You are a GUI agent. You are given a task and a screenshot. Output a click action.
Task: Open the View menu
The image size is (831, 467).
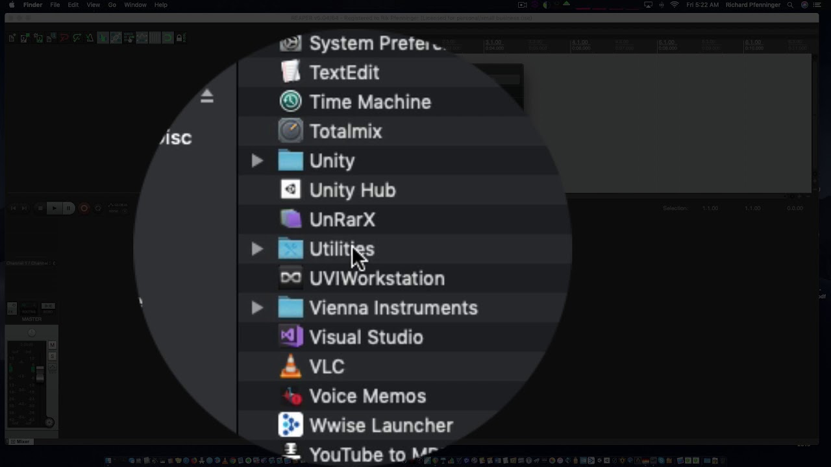(x=93, y=5)
